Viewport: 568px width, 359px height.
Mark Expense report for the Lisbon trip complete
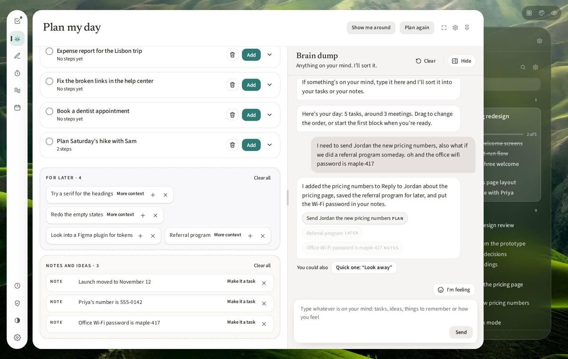(49, 51)
